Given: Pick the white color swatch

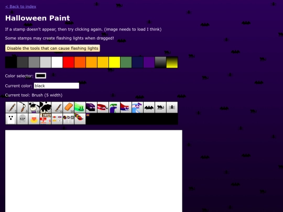Looking at the screenshot, I should pyautogui.click(x=57, y=62).
